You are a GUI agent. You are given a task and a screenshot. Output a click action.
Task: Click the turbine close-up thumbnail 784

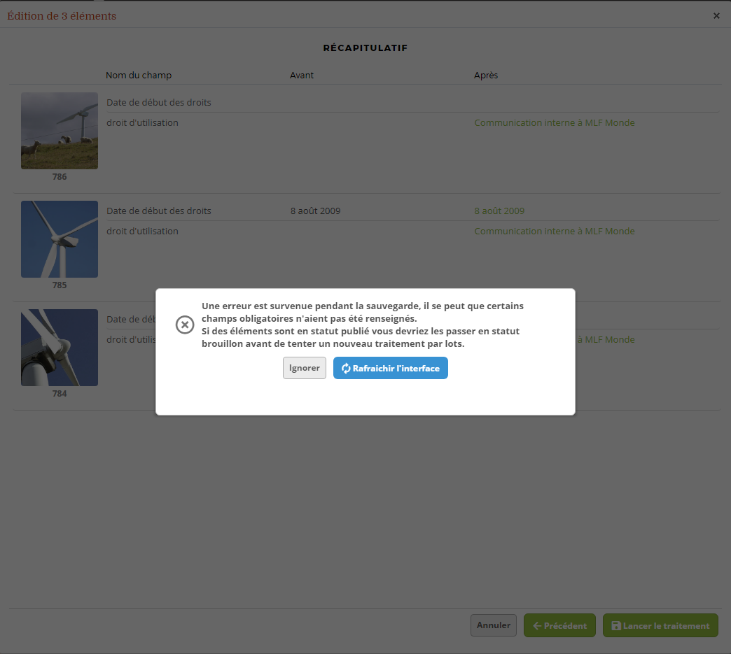point(60,348)
